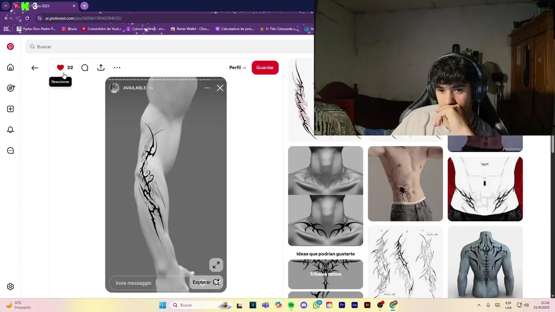This screenshot has height=312, width=555.
Task: Open site information icon in address bar
Action: tap(39, 18)
